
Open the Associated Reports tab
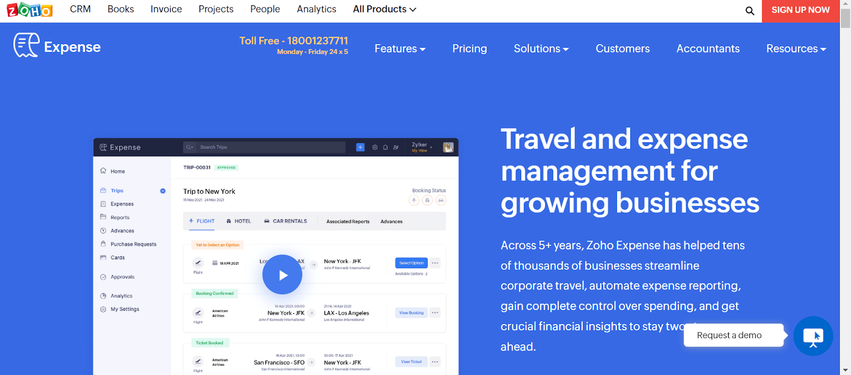[x=348, y=221]
